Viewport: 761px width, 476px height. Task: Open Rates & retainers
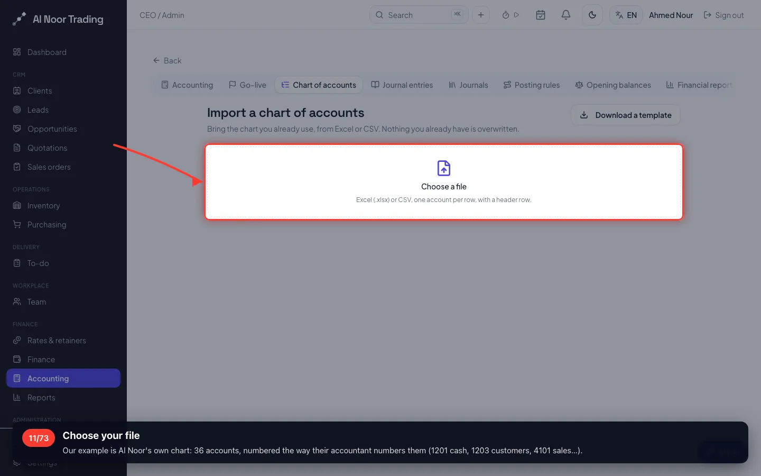(x=63, y=341)
